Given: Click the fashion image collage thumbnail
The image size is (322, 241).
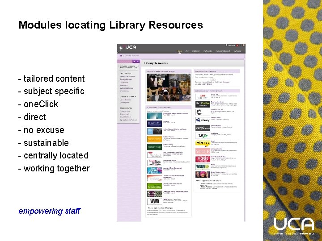Looking at the screenshot, I should point(169,87).
